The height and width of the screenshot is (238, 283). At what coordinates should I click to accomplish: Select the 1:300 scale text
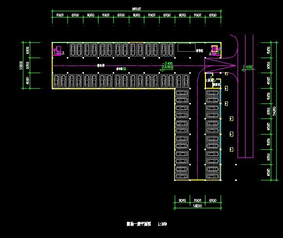pyautogui.click(x=162, y=224)
